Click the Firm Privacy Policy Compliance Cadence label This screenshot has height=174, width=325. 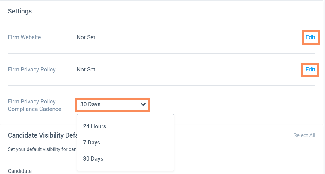34,105
